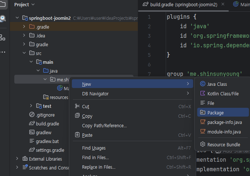This screenshot has height=176, width=250.
Task: Select Package in New submenu
Action: coord(223,113)
